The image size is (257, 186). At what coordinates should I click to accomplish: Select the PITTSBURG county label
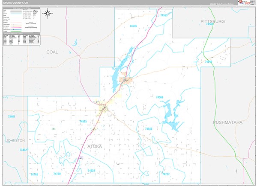pos(212,21)
